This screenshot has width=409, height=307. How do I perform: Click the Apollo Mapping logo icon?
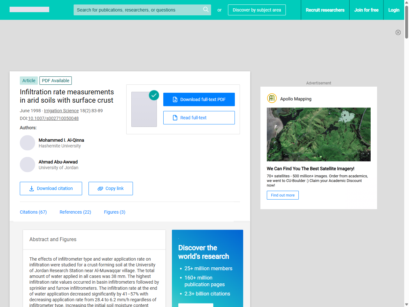coord(272,98)
